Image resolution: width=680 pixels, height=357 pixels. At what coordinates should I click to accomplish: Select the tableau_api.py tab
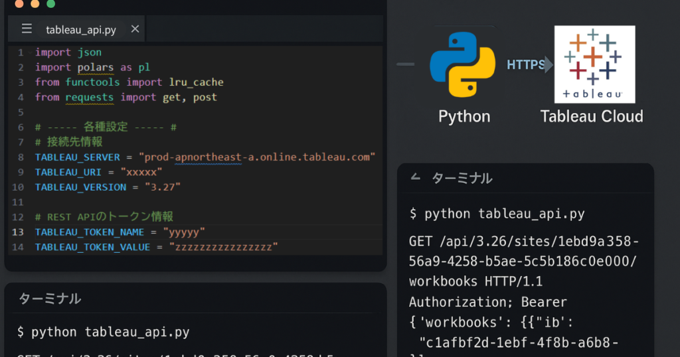(x=80, y=29)
